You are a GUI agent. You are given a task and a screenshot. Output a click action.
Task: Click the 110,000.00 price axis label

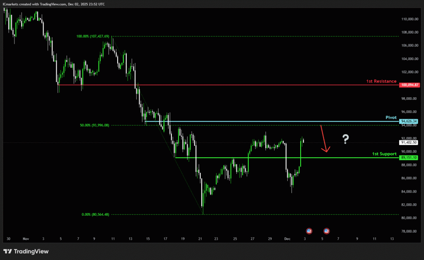pos(410,19)
